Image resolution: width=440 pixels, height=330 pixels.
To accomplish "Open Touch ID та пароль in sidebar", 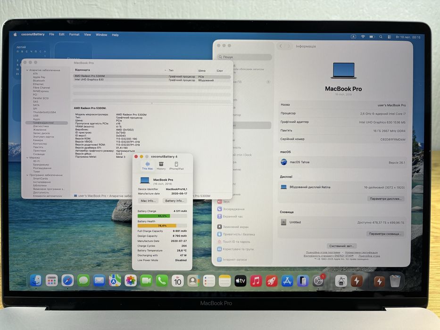I will pos(233,241).
